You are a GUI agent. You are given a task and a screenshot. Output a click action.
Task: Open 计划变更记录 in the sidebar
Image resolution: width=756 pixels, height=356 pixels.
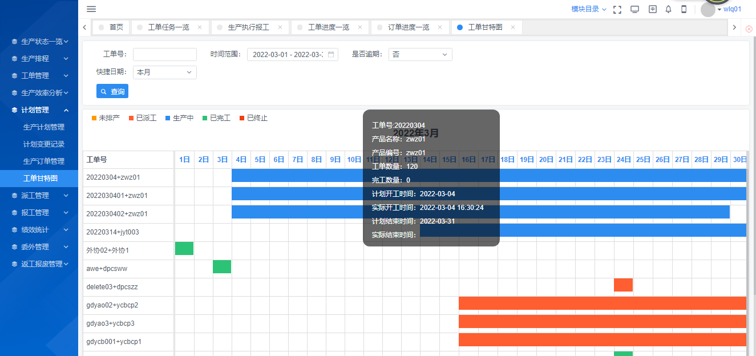tap(44, 144)
